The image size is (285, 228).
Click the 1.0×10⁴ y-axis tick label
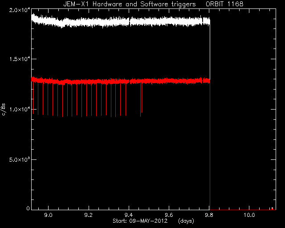(20, 109)
